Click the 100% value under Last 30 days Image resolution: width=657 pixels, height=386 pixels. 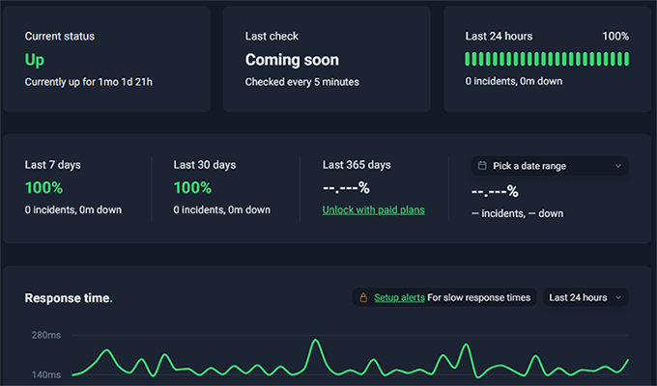coord(192,187)
